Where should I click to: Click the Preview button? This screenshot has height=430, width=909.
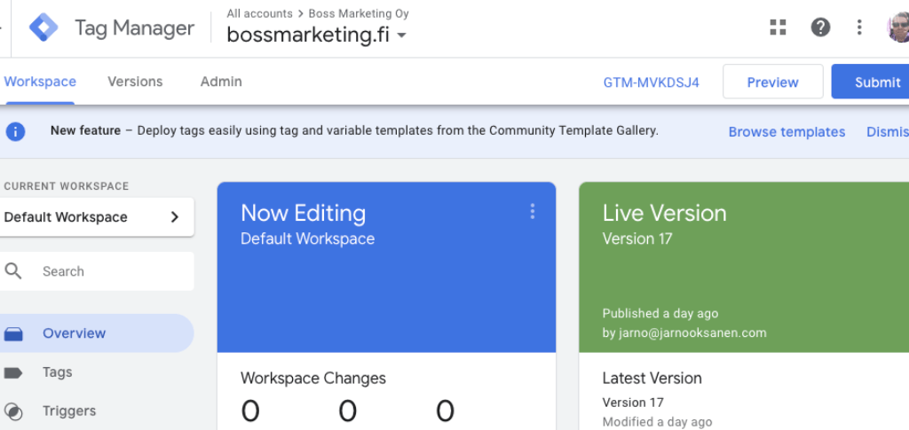click(773, 82)
